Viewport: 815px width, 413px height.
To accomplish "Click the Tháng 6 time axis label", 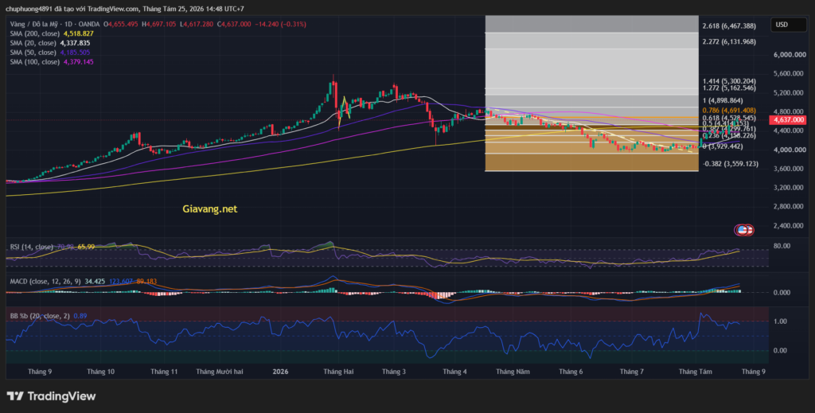I will click(571, 372).
